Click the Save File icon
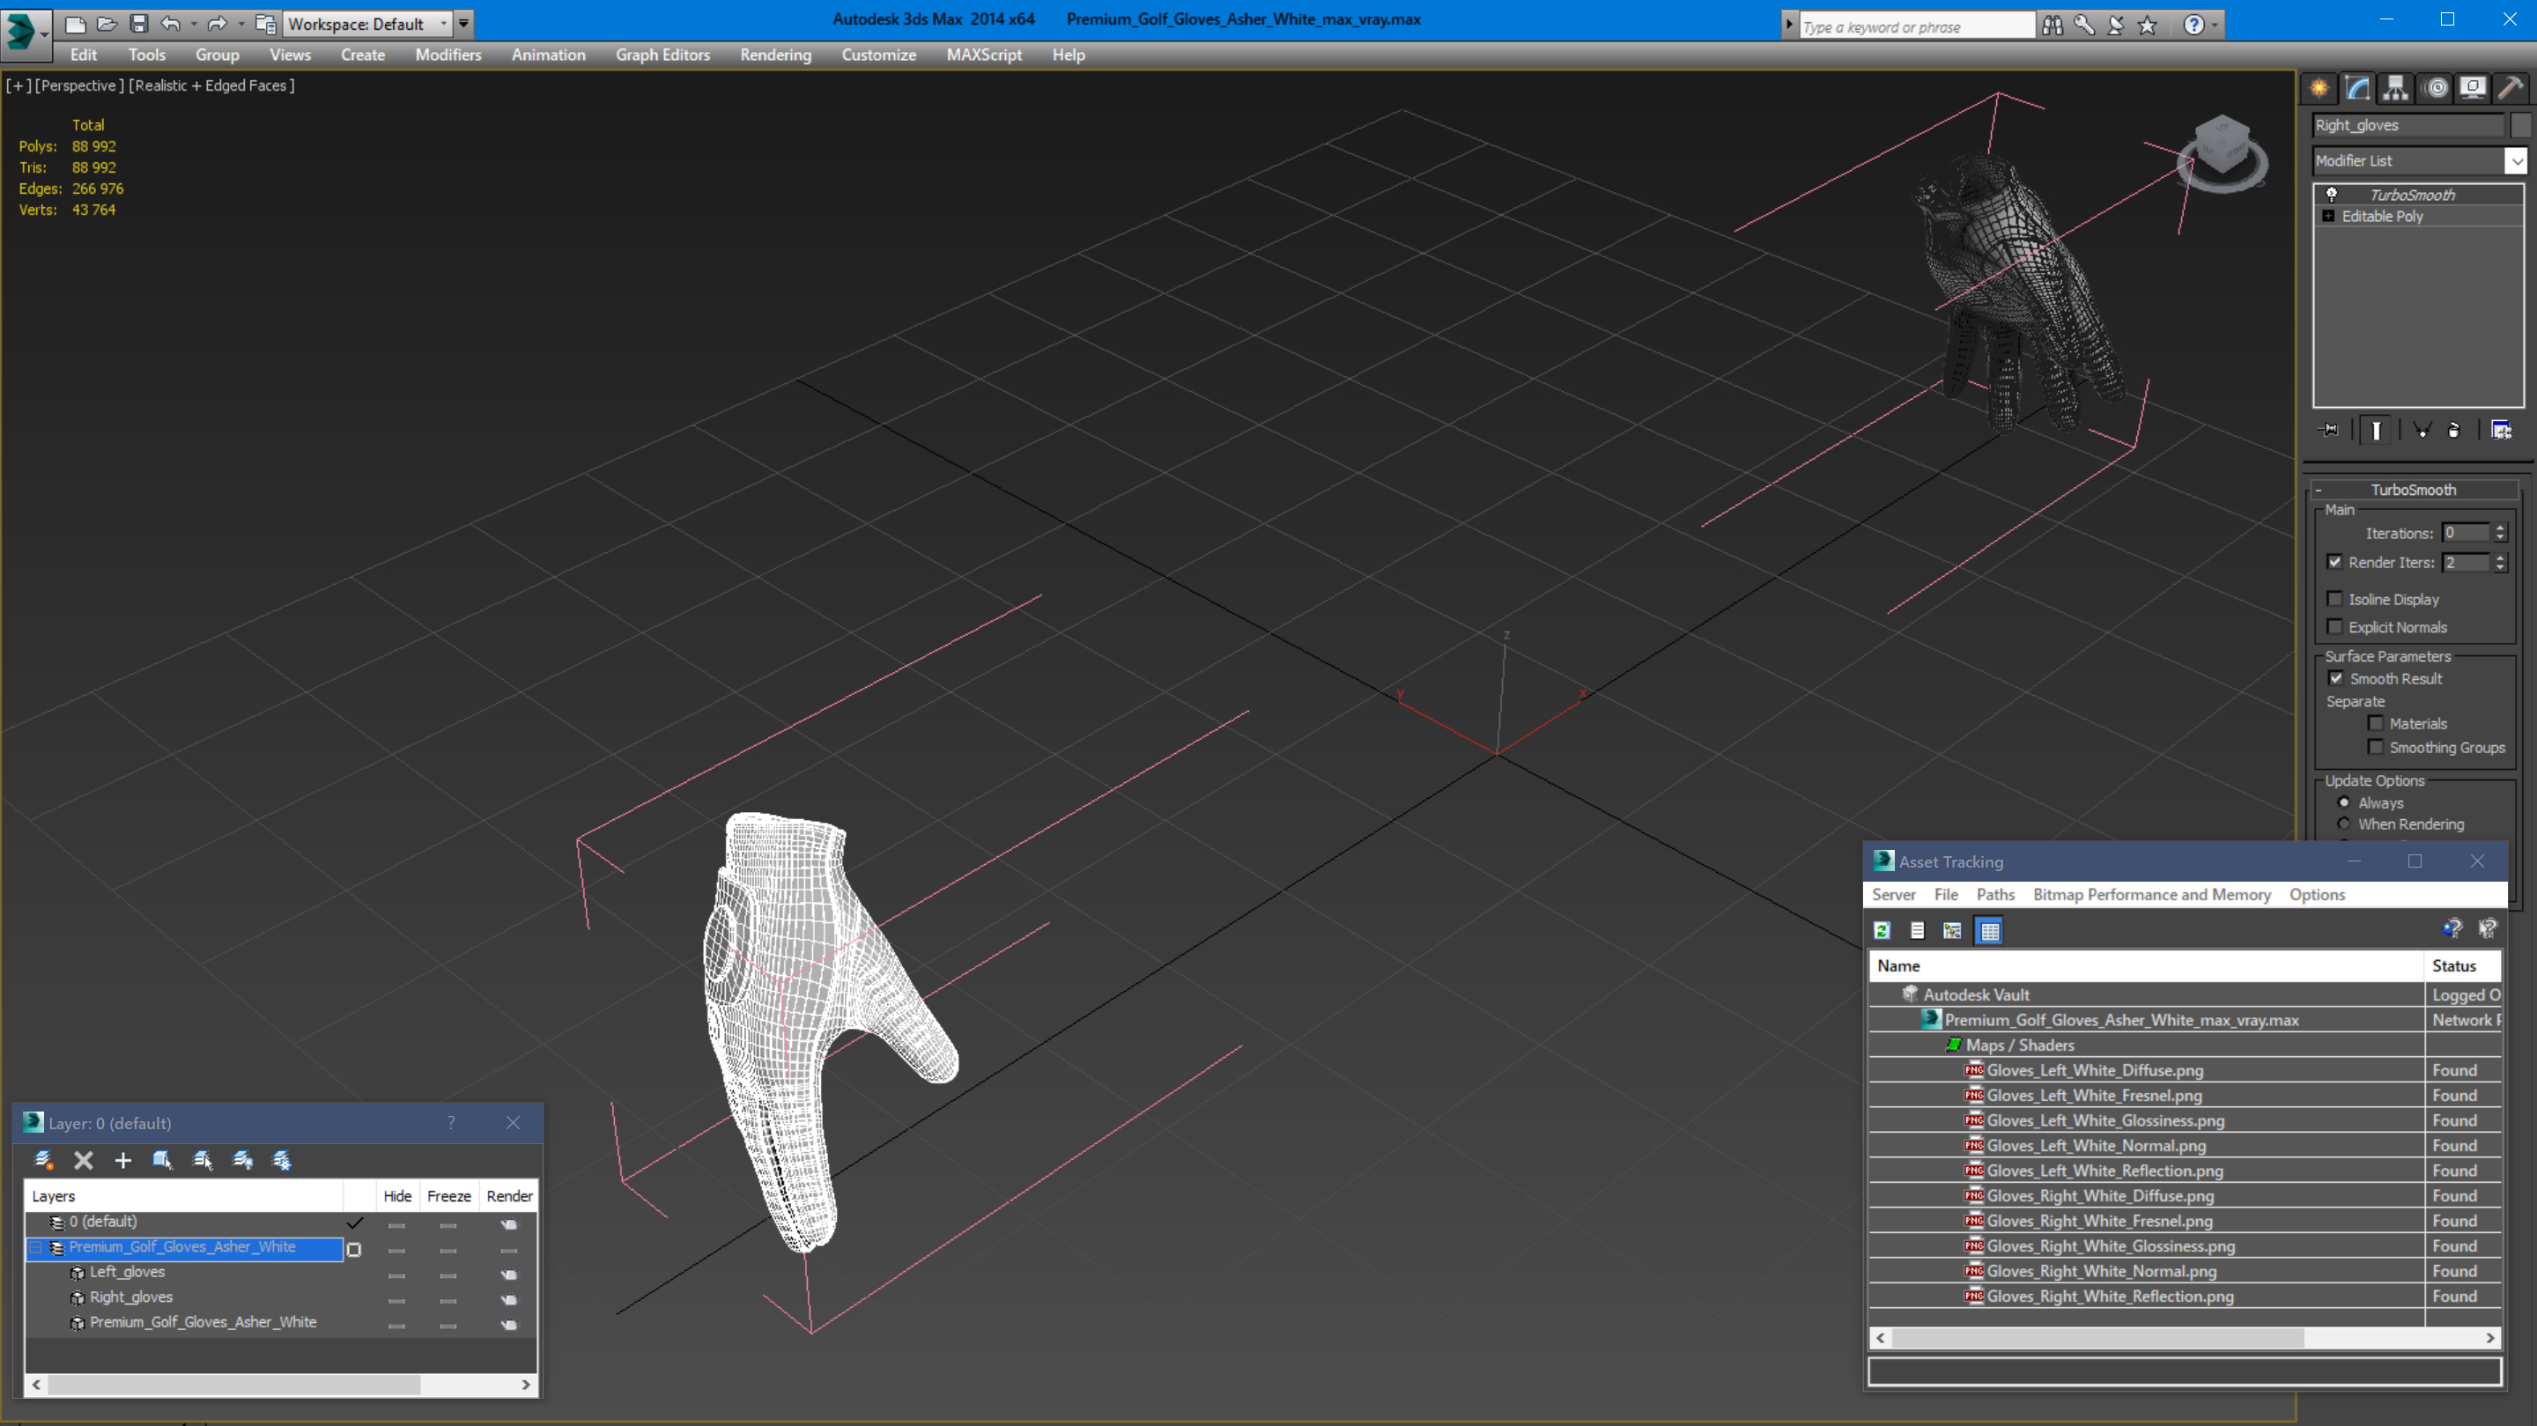The height and width of the screenshot is (1426, 2537). (139, 24)
